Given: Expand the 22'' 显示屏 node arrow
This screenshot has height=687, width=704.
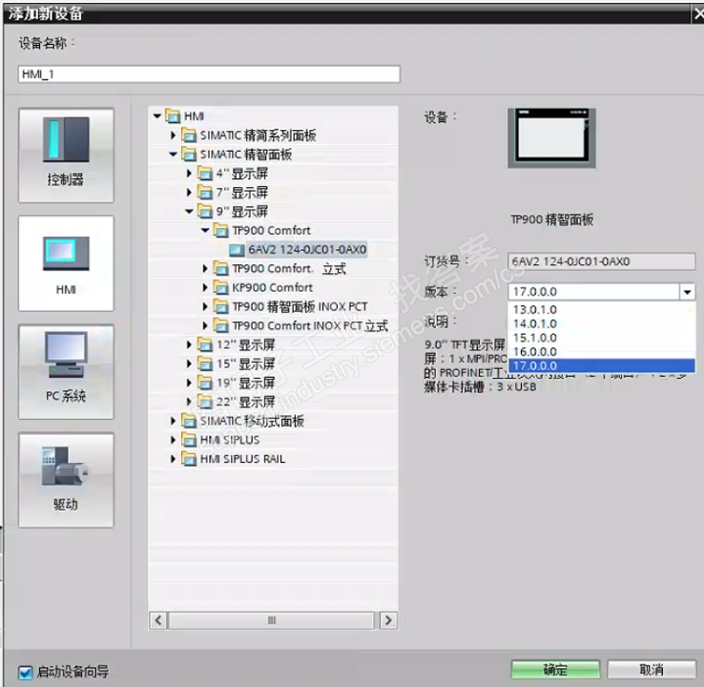Looking at the screenshot, I should pyautogui.click(x=190, y=402).
